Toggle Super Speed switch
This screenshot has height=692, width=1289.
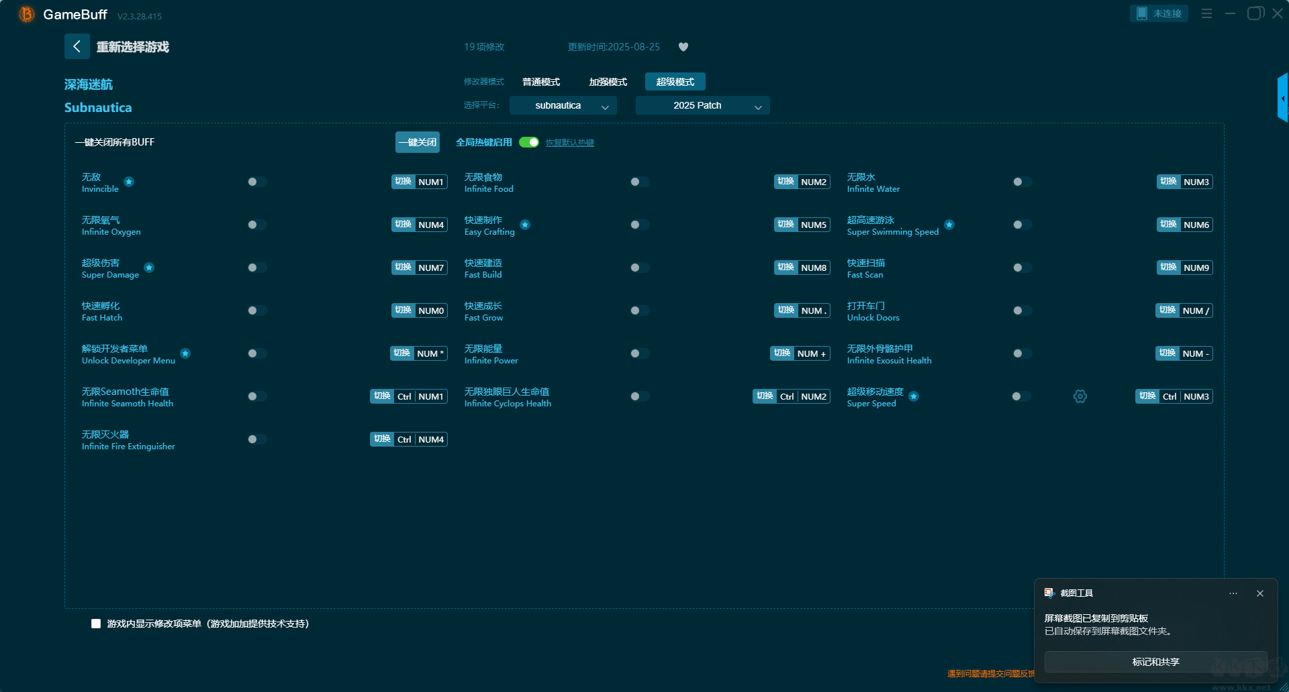[x=1020, y=396]
